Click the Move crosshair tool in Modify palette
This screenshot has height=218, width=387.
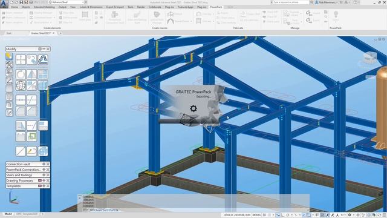(21, 60)
